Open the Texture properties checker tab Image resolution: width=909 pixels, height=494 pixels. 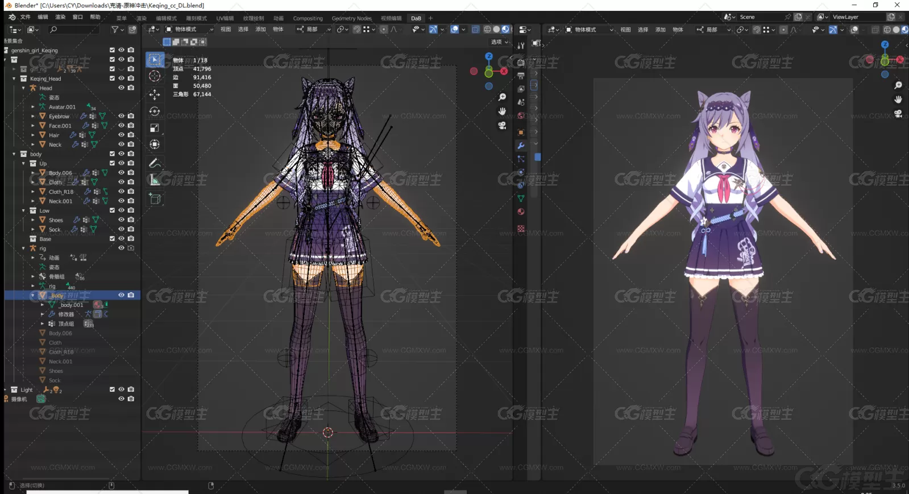coord(521,229)
